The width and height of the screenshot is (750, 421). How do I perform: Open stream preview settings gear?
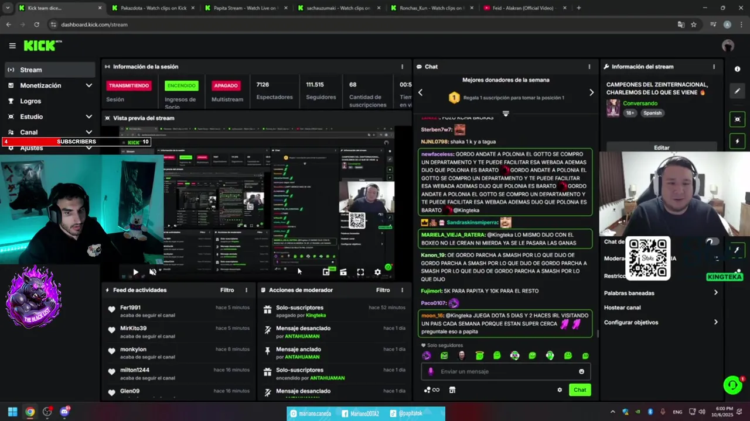pyautogui.click(x=377, y=272)
